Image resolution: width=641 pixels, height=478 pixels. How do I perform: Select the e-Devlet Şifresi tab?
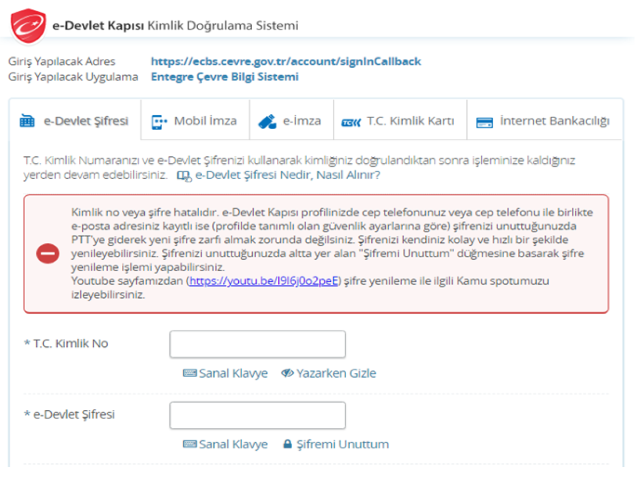[x=85, y=121]
